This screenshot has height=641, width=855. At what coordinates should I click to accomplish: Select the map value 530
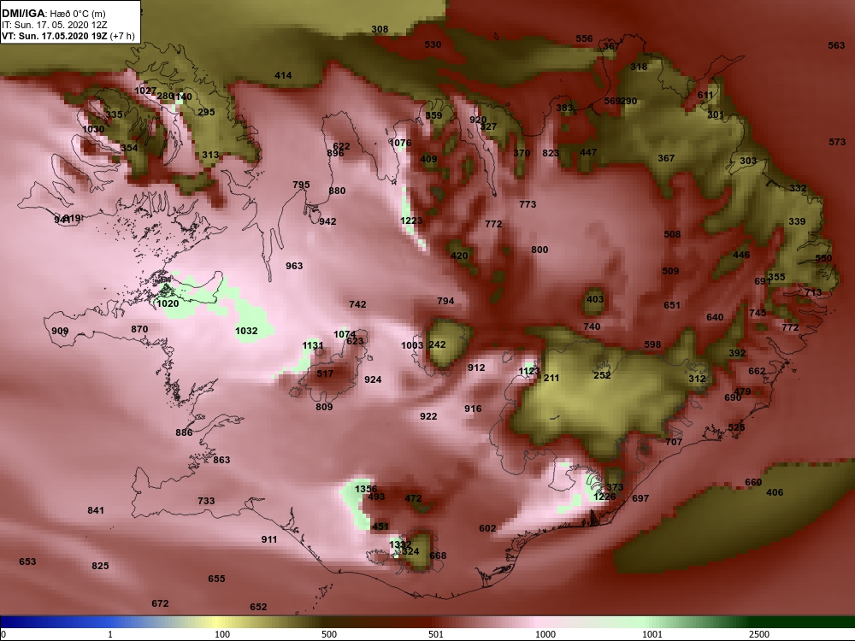[433, 44]
